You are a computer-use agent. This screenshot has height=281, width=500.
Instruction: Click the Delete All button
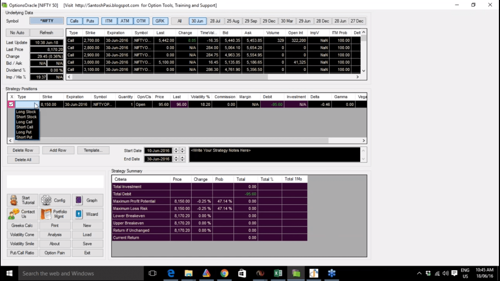coord(23,160)
